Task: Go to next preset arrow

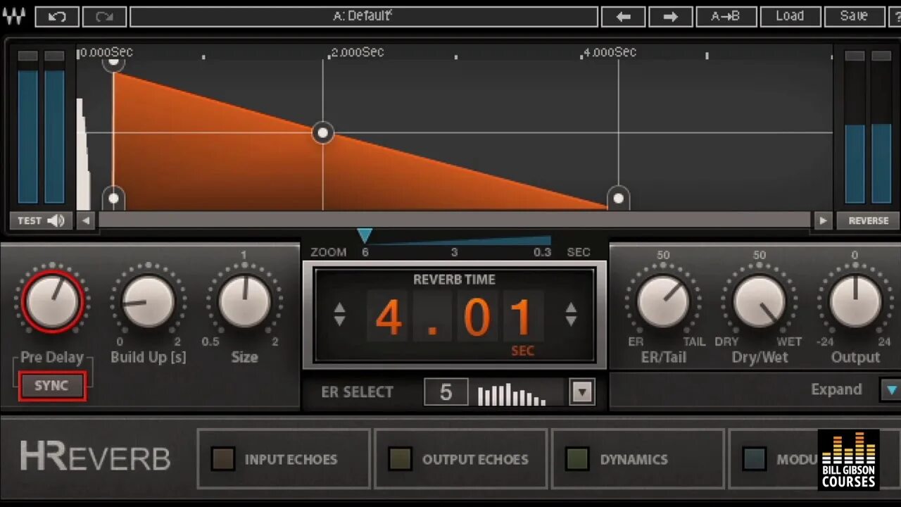Action: pos(670,16)
